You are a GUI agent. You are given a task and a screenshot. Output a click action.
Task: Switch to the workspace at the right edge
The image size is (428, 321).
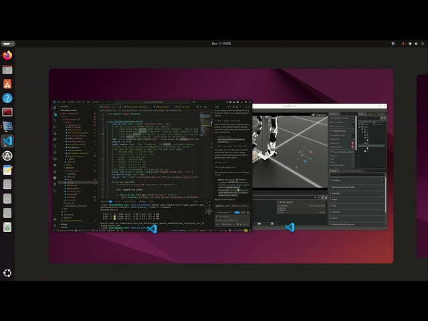423,160
